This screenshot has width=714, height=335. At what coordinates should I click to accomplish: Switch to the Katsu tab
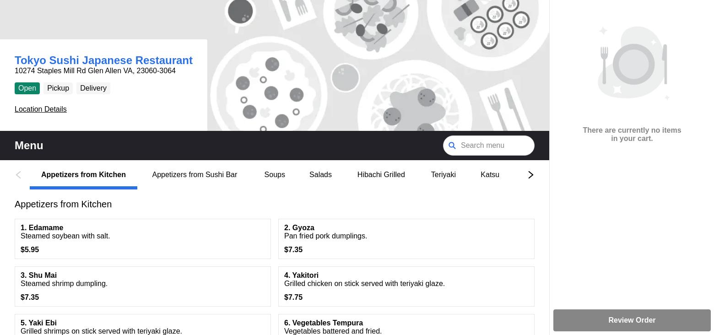point(490,175)
